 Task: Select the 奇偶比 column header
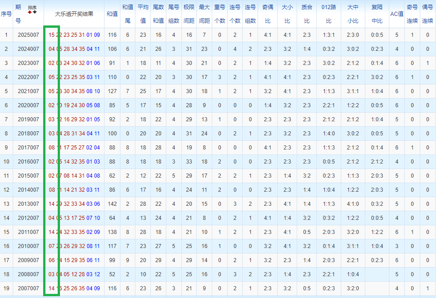click(x=268, y=14)
